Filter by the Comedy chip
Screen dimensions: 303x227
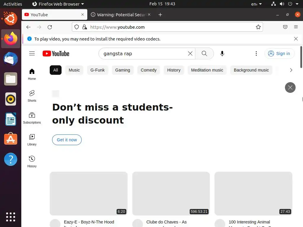pos(149,70)
